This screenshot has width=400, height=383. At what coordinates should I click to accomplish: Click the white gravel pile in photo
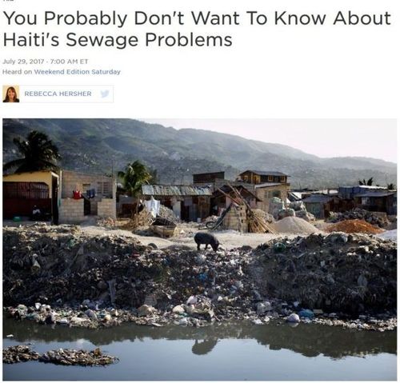[x=295, y=225]
